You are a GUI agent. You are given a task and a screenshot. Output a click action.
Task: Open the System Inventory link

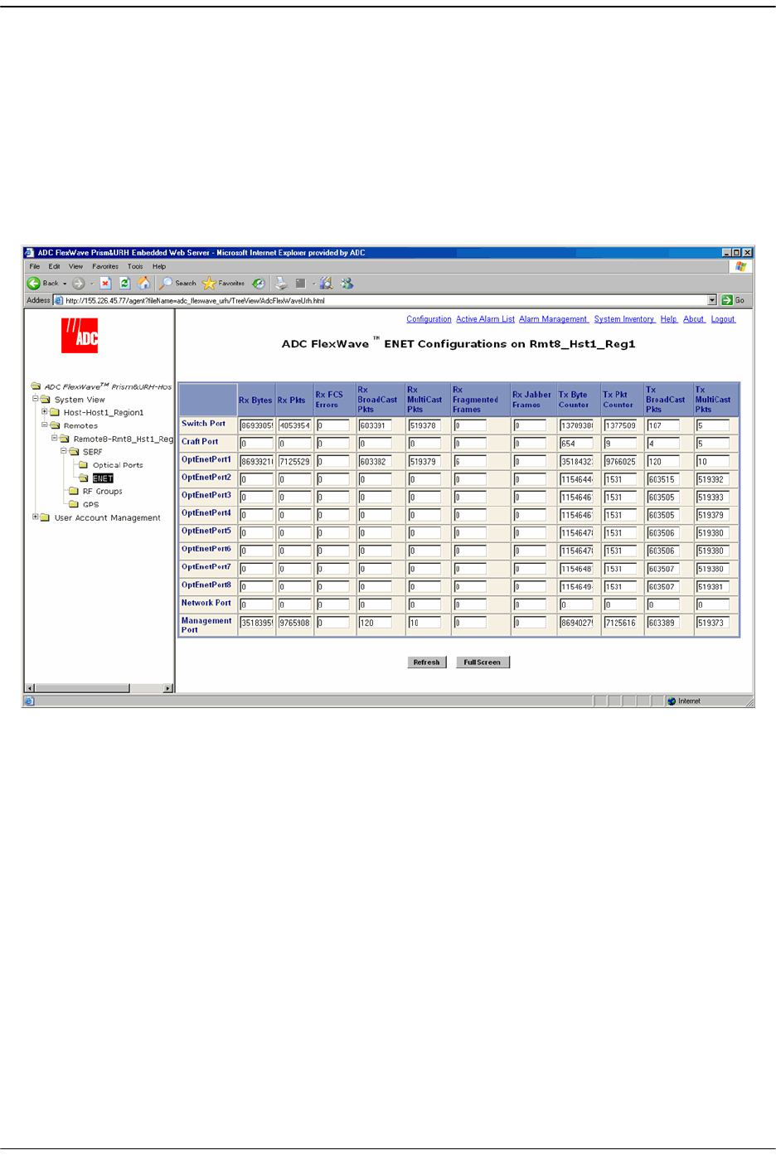coord(624,319)
